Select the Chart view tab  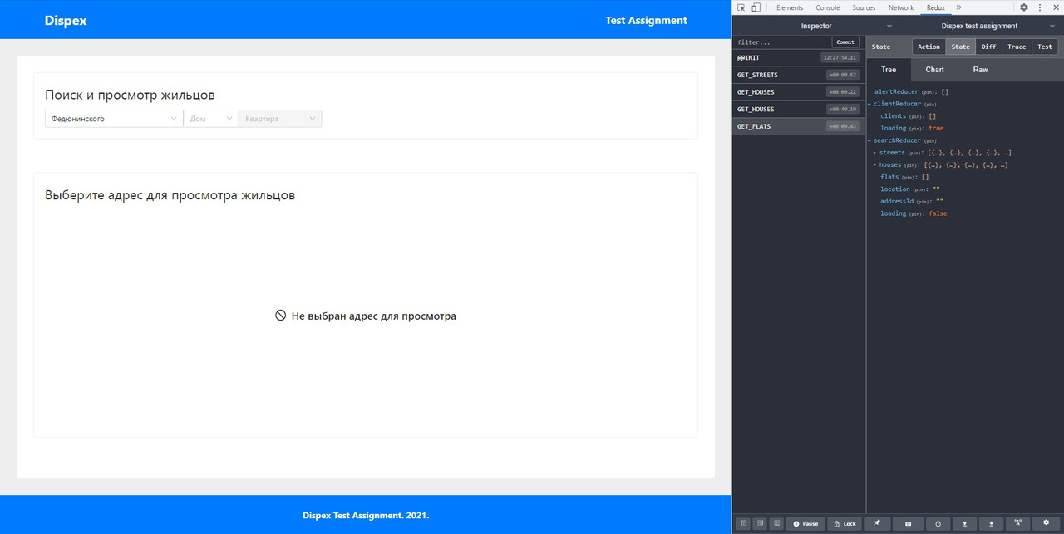click(935, 70)
